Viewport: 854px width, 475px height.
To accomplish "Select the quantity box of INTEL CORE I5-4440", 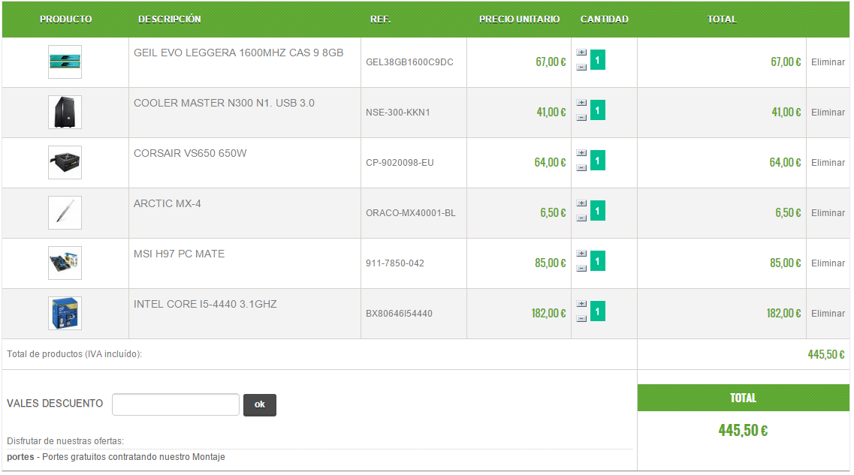I will 597,311.
